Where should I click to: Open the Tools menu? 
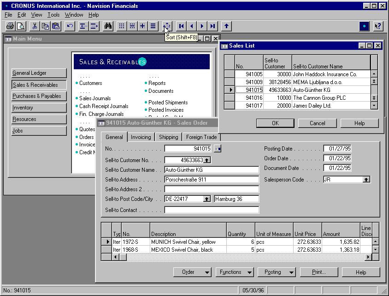(x=53, y=15)
